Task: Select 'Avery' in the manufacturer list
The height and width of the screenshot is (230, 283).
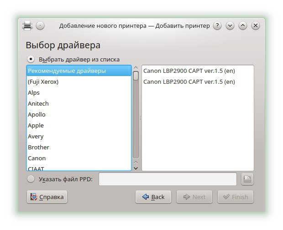Action: tap(79, 136)
